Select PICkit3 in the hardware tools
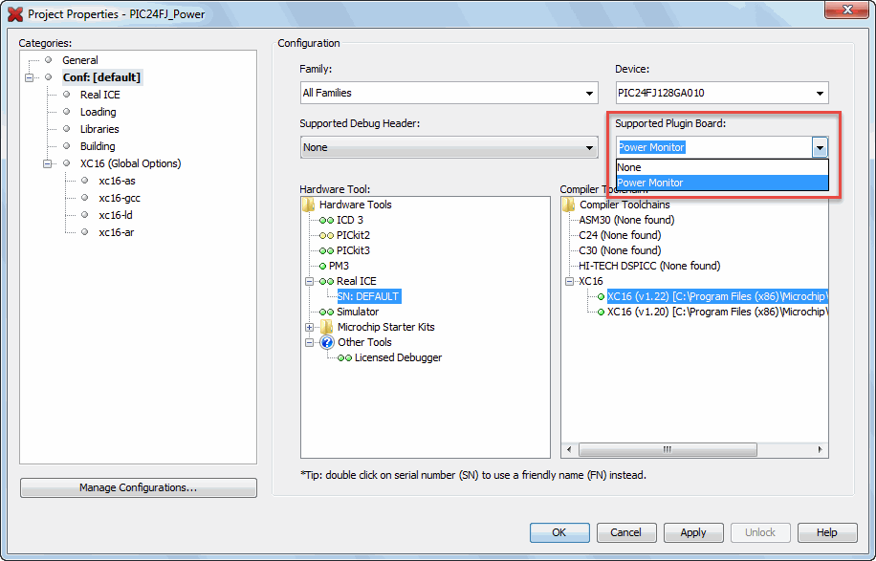The image size is (876, 561). coord(353,250)
